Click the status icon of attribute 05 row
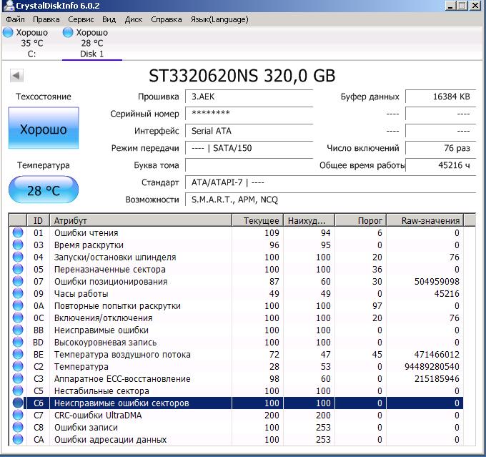The width and height of the screenshot is (486, 457). click(x=18, y=270)
